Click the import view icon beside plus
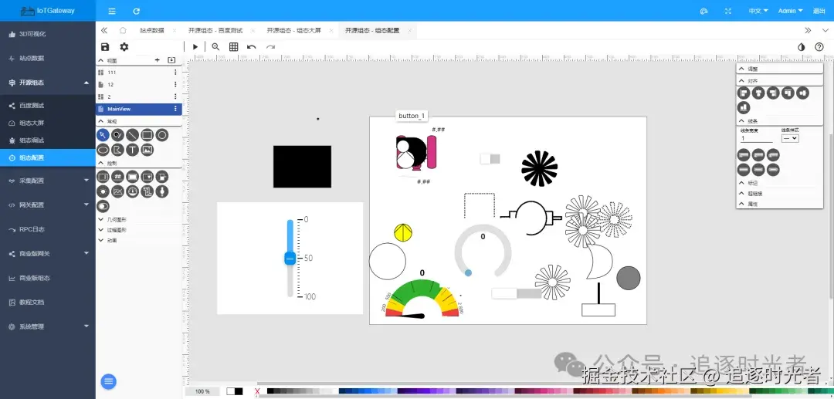Image resolution: width=834 pixels, height=399 pixels. click(171, 60)
